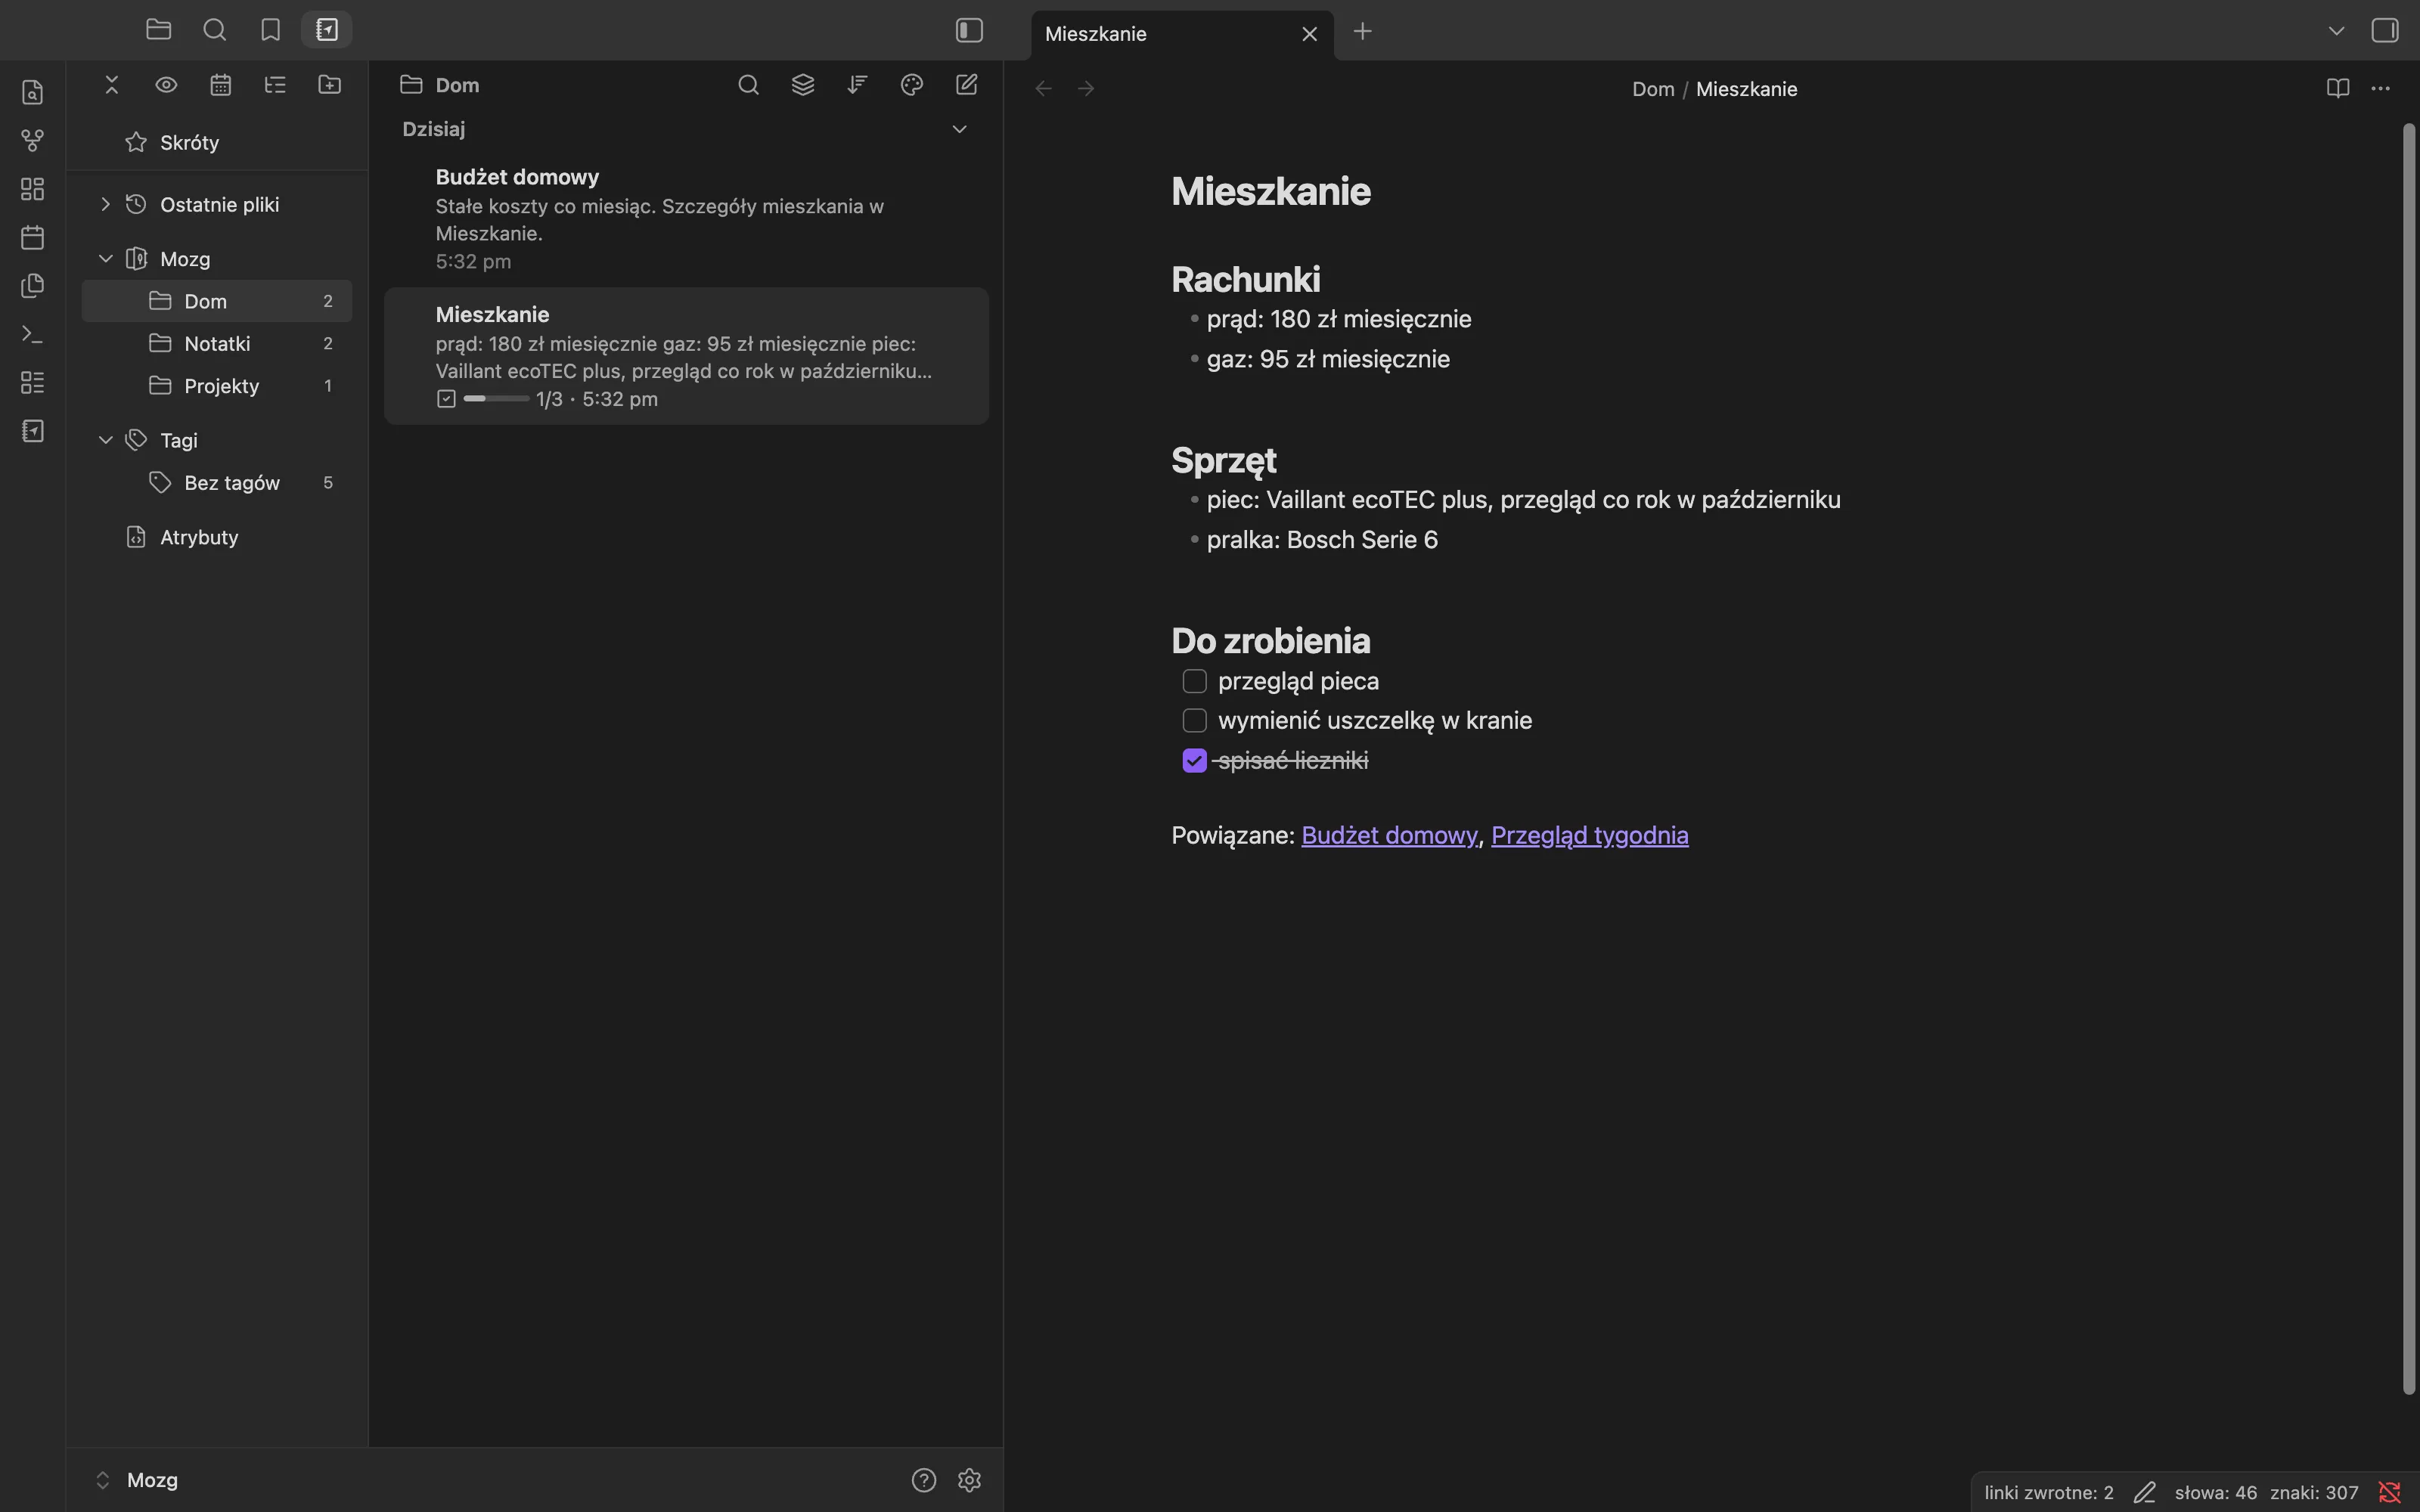Navigate forward with the right arrow
This screenshot has height=1512, width=2420.
[x=1086, y=89]
